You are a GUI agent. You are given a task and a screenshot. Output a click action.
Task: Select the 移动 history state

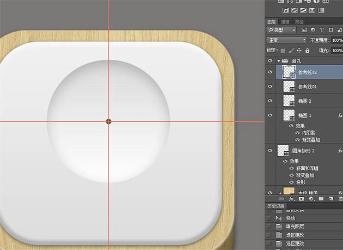click(291, 217)
